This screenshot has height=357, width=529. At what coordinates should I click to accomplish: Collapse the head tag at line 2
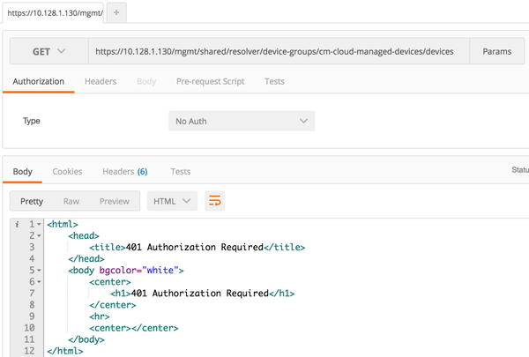39,236
